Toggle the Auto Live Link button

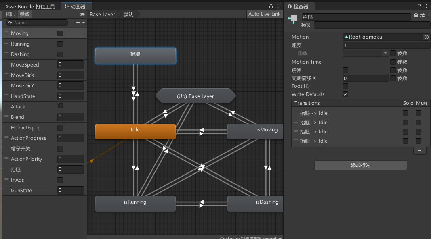[264, 14]
